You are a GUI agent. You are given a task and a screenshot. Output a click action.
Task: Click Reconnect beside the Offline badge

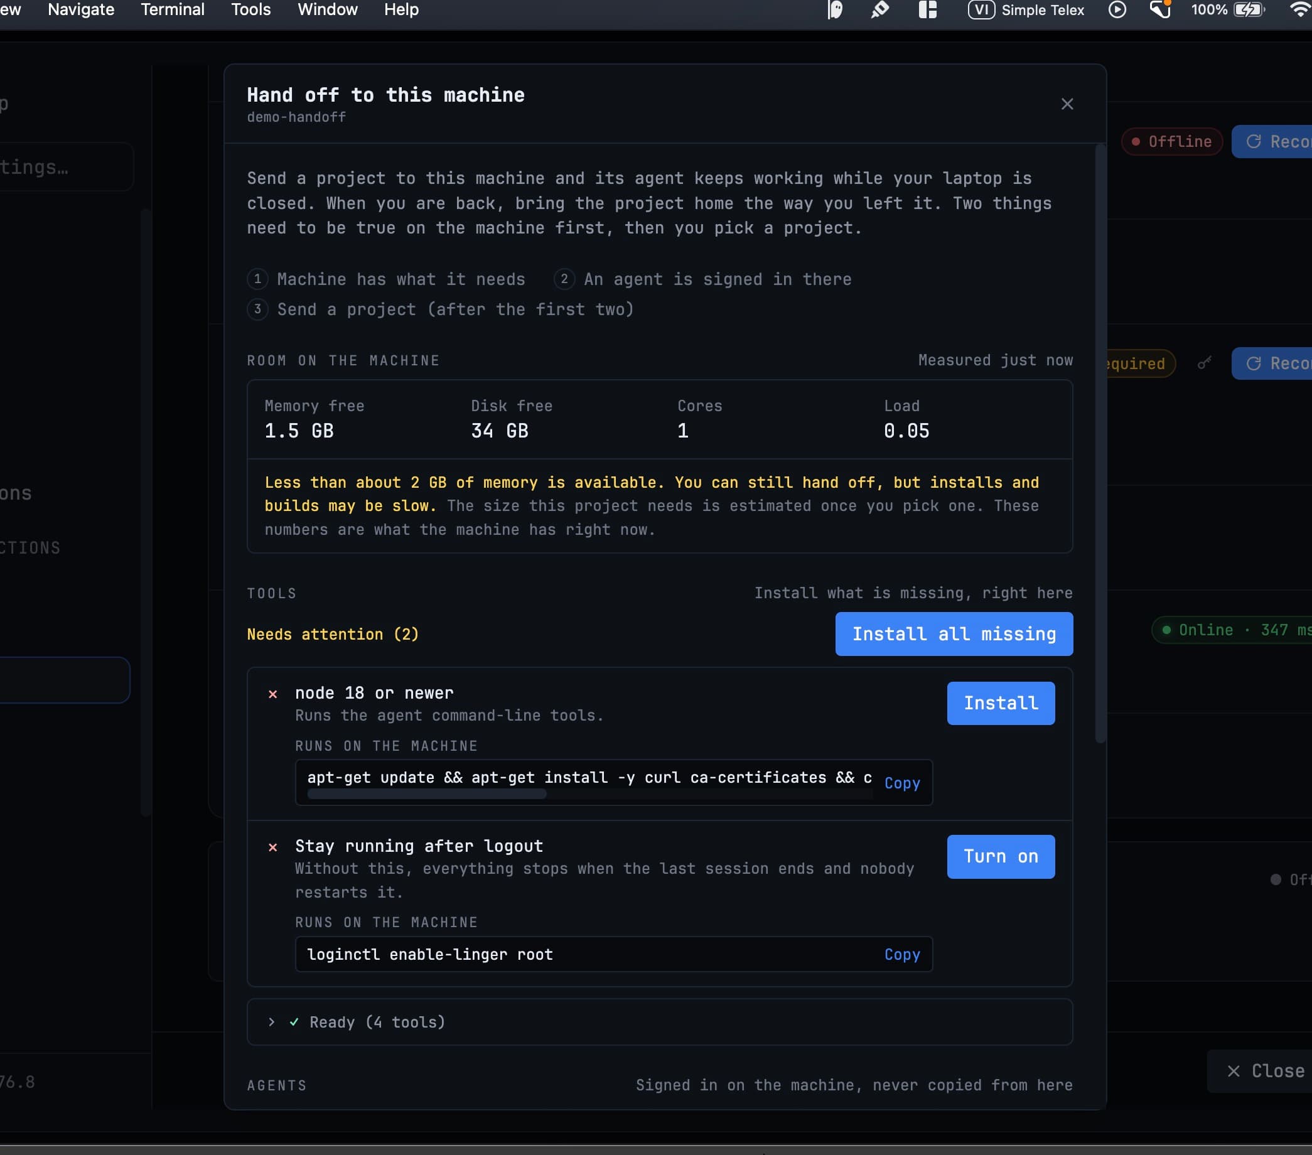click(1272, 142)
